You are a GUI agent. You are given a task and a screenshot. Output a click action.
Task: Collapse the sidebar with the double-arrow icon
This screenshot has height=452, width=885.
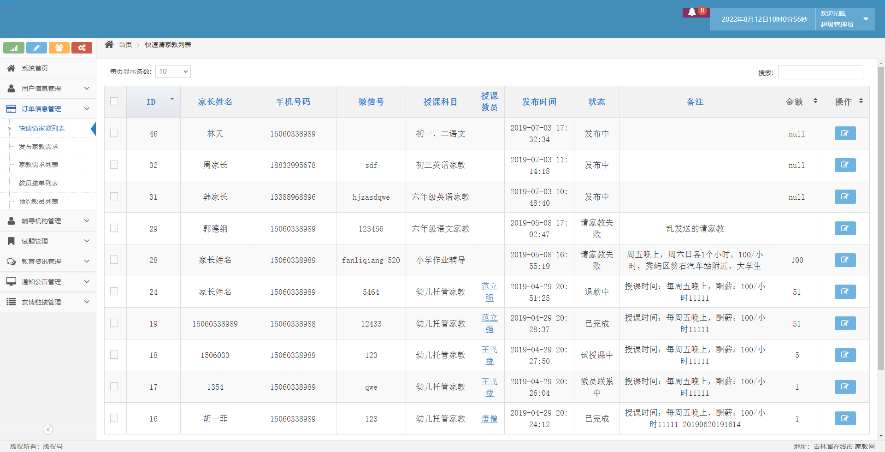tap(48, 429)
